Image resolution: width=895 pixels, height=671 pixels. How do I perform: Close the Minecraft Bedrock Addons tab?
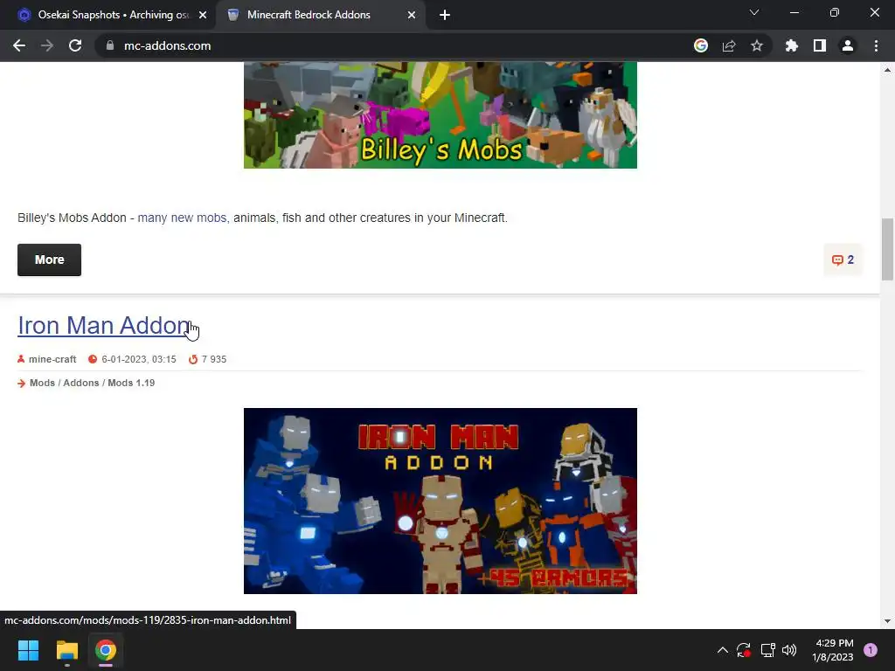[x=412, y=15]
